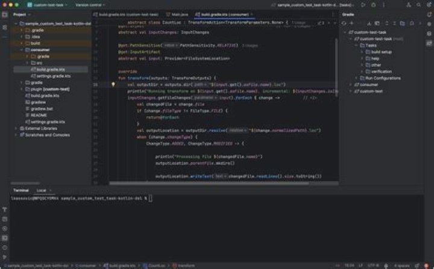The width and height of the screenshot is (434, 269).
Task: Select gradlew.bat file in project tree
Action: tap(42, 109)
